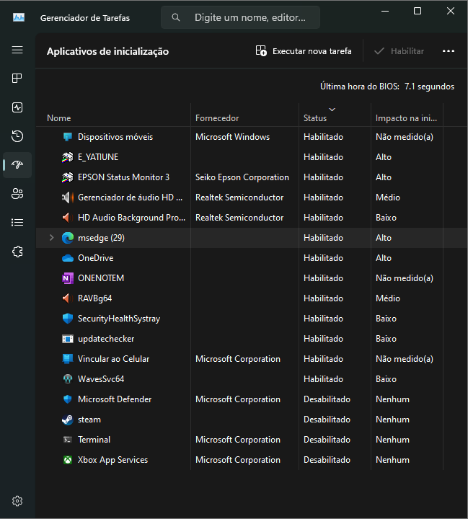468x519 pixels.
Task: Select the SecurityHealthSystray entry name
Action: [x=119, y=319]
